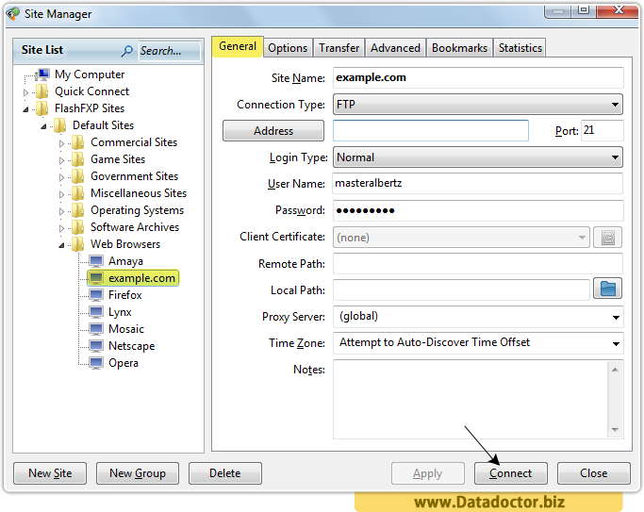
Task: View the Statistics tab
Action: [x=520, y=48]
